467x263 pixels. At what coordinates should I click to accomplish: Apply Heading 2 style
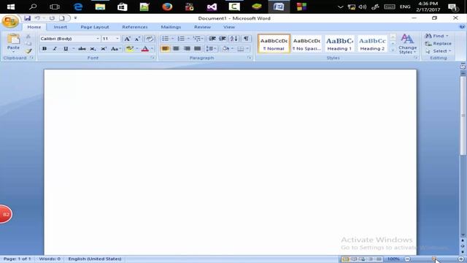(372, 44)
